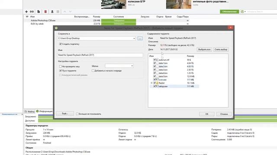Screen dimensions: 277x155
Task: Click the green 'Доступно' availability bar
Action: pyautogui.click(x=158, y=121)
